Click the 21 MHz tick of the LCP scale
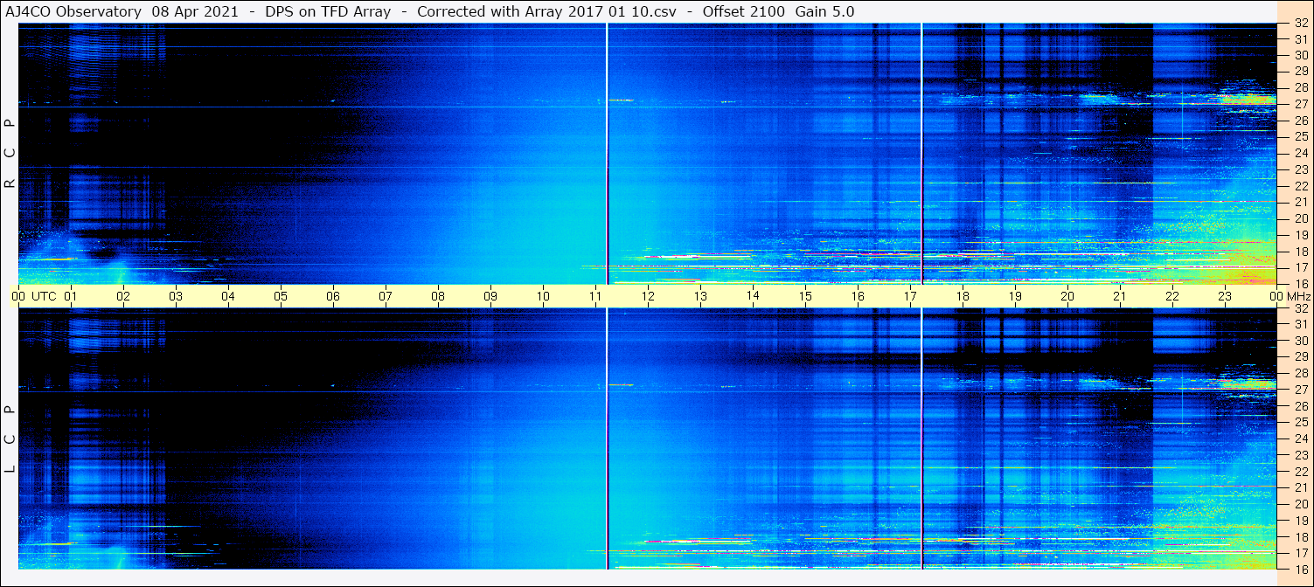 (1300, 487)
